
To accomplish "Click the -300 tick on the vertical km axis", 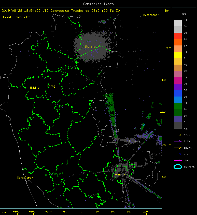I will (163, 145).
